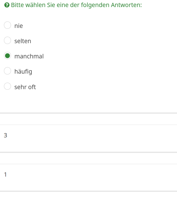The height and width of the screenshot is (200, 177).
Task: Click the "manchmal" label text
Action: tap(29, 56)
